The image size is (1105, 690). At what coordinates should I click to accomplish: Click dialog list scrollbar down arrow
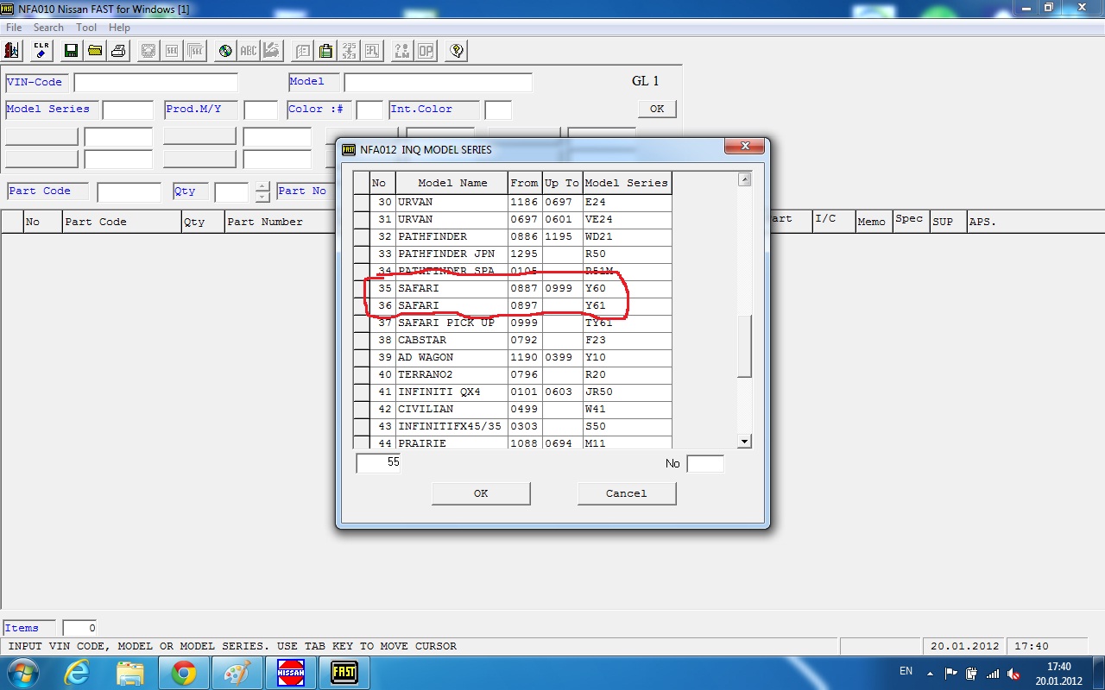tap(744, 442)
